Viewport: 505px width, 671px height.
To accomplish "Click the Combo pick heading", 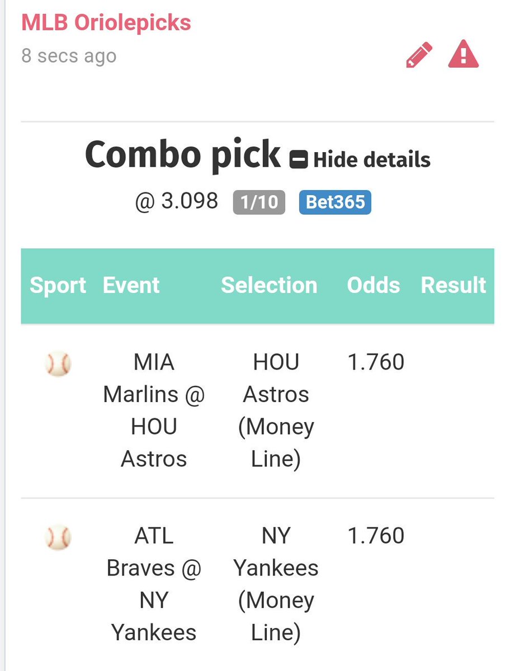I will [x=183, y=155].
